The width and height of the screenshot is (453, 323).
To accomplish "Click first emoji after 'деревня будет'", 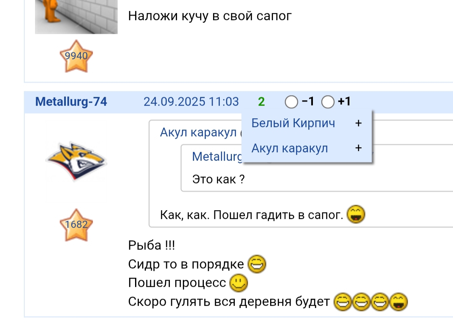I will tap(343, 302).
